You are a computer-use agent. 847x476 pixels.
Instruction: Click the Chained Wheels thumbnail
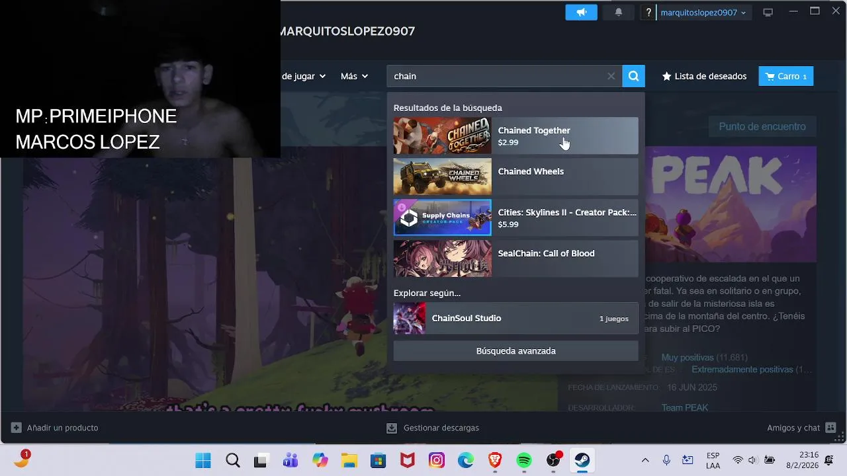[443, 177]
